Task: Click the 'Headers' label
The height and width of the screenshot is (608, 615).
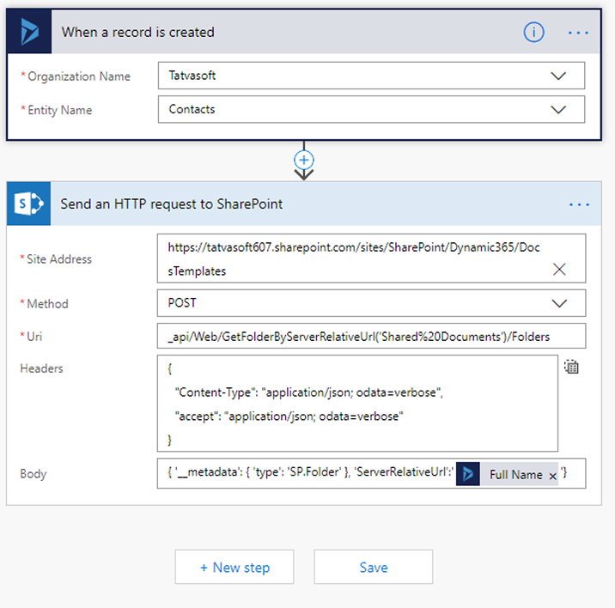Action: pos(41,368)
